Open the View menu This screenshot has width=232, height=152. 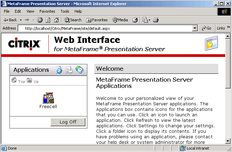[x=30, y=11]
